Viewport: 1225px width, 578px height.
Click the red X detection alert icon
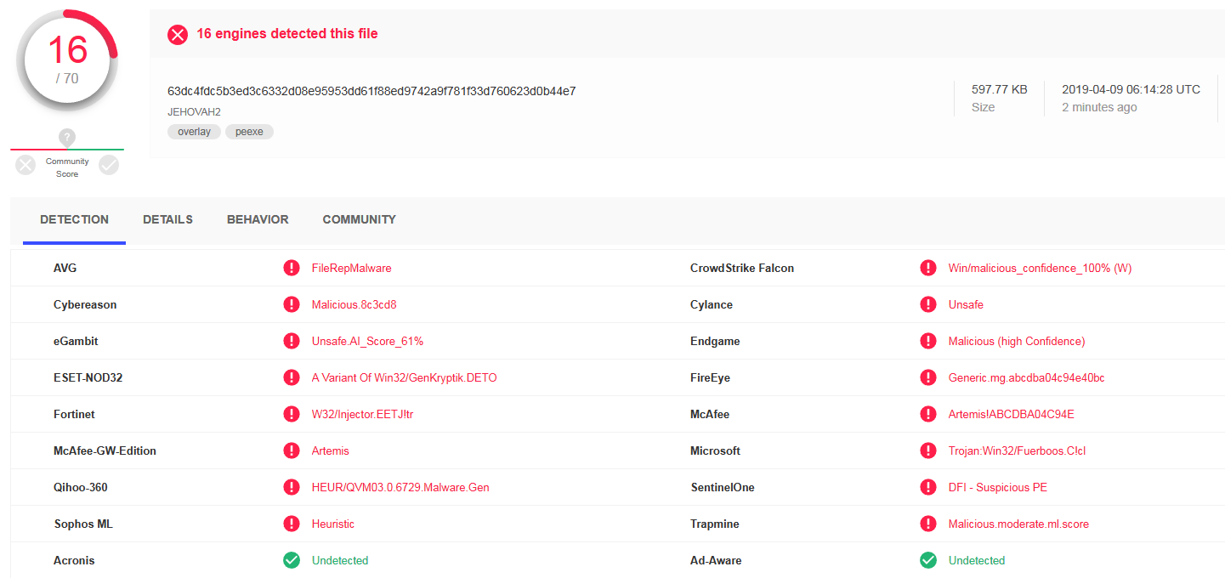[x=177, y=34]
